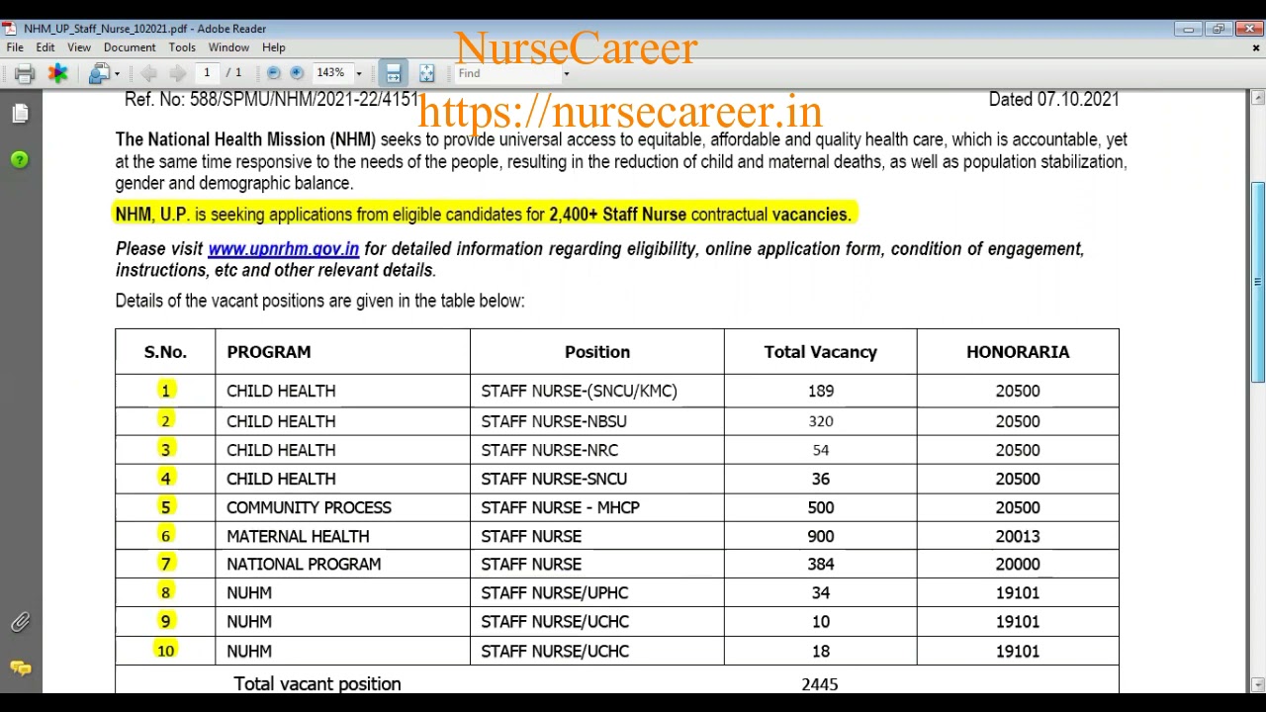Click the document-level close X below window controls
This screenshot has height=712, width=1266.
1256,47
